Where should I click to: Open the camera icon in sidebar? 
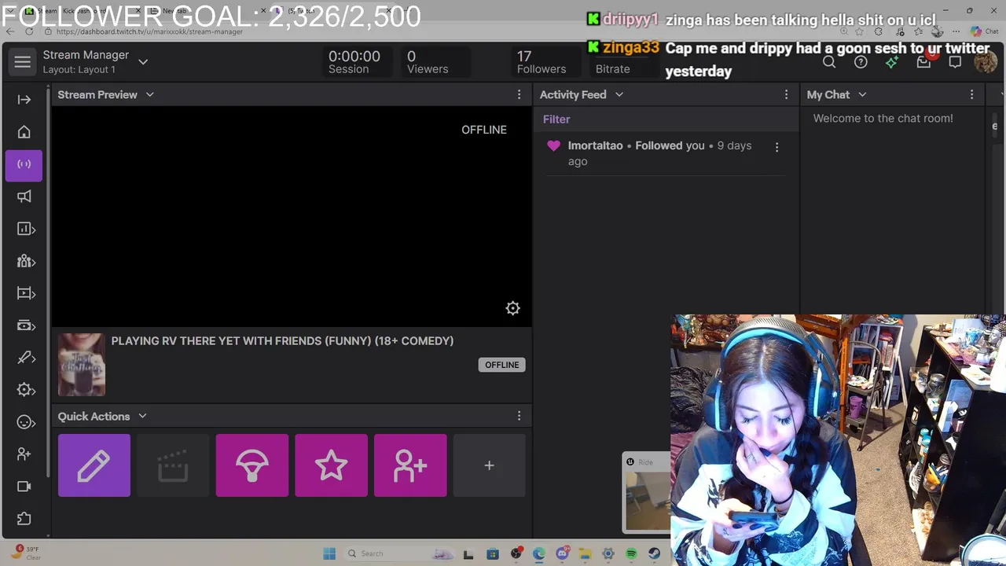(24, 487)
